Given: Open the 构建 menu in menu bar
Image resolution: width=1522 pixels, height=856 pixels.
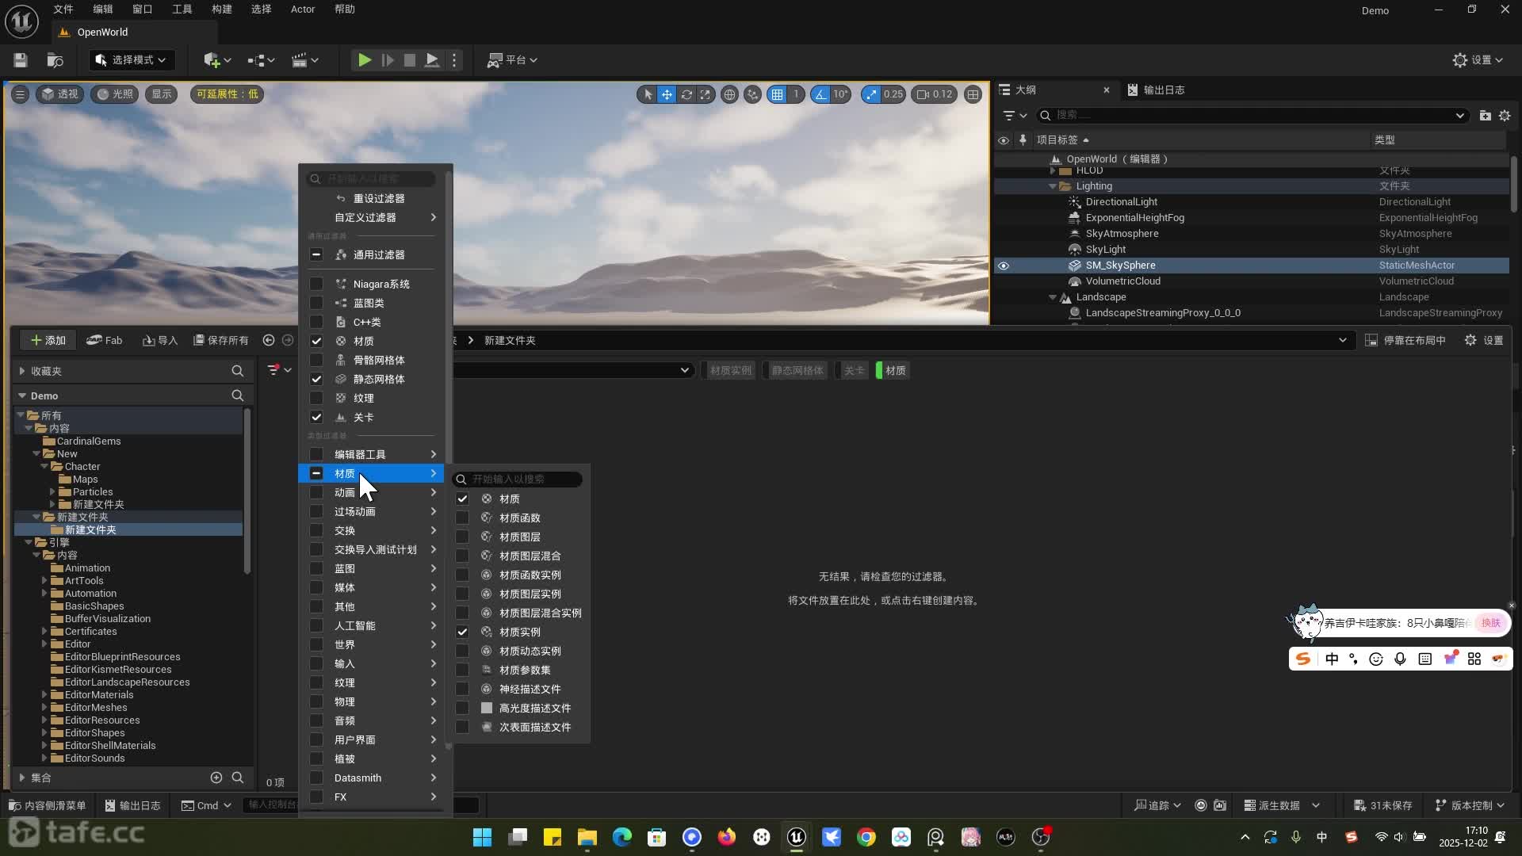Looking at the screenshot, I should [222, 10].
